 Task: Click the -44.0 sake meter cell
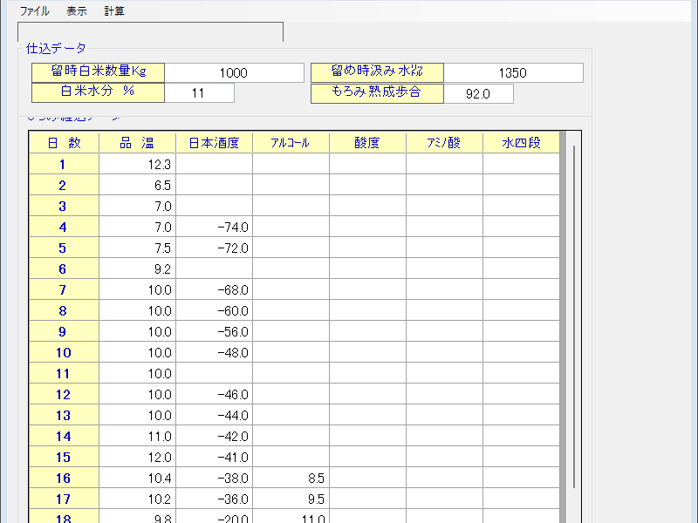pyautogui.click(x=214, y=415)
